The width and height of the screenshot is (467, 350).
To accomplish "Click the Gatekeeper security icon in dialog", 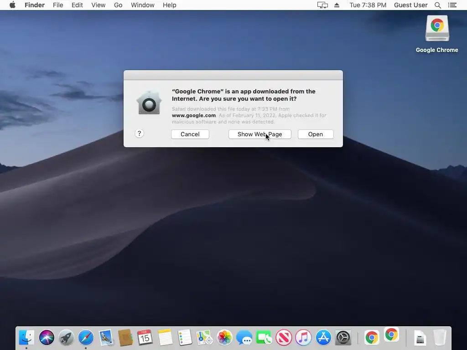I will [149, 103].
